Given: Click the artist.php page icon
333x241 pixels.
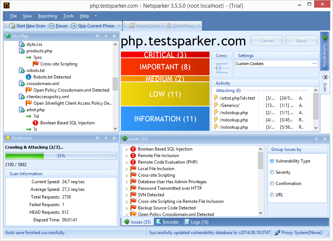Looking at the screenshot, I should click(x=22, y=110).
